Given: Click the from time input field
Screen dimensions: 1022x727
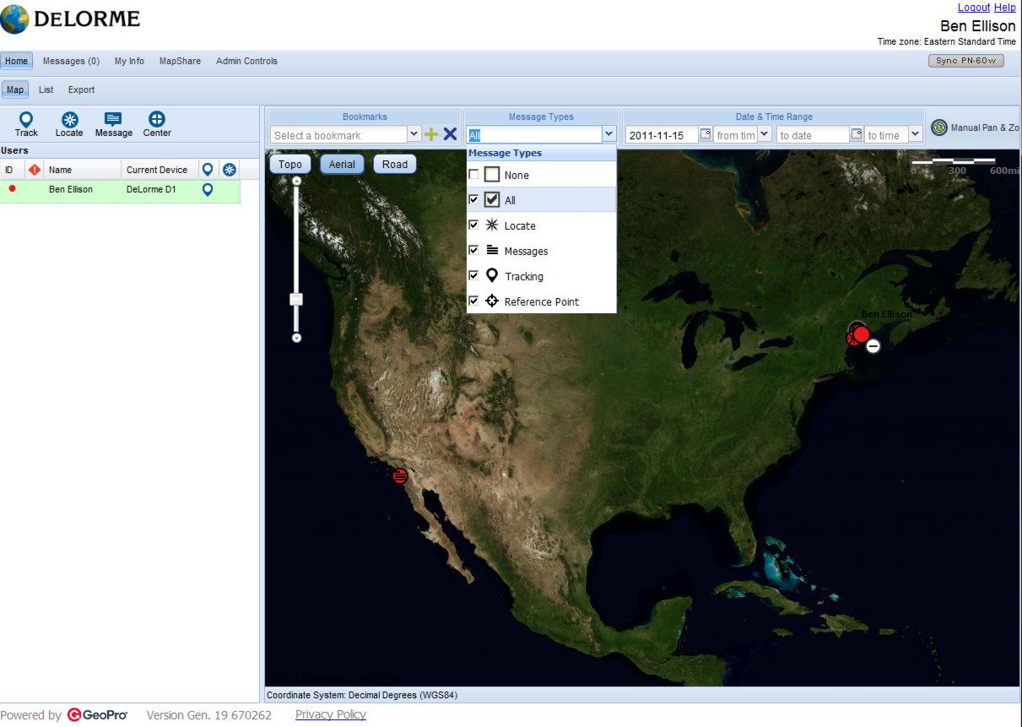Looking at the screenshot, I should click(736, 135).
